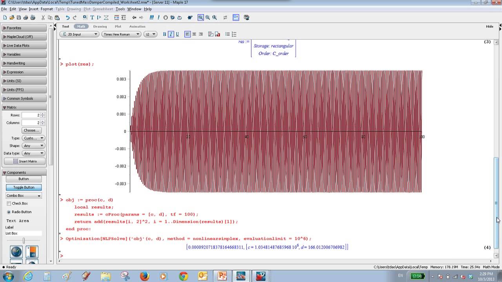Indent the section with the indent icon
Screen dimensions: 502x282
pyautogui.click(x=116, y=17)
